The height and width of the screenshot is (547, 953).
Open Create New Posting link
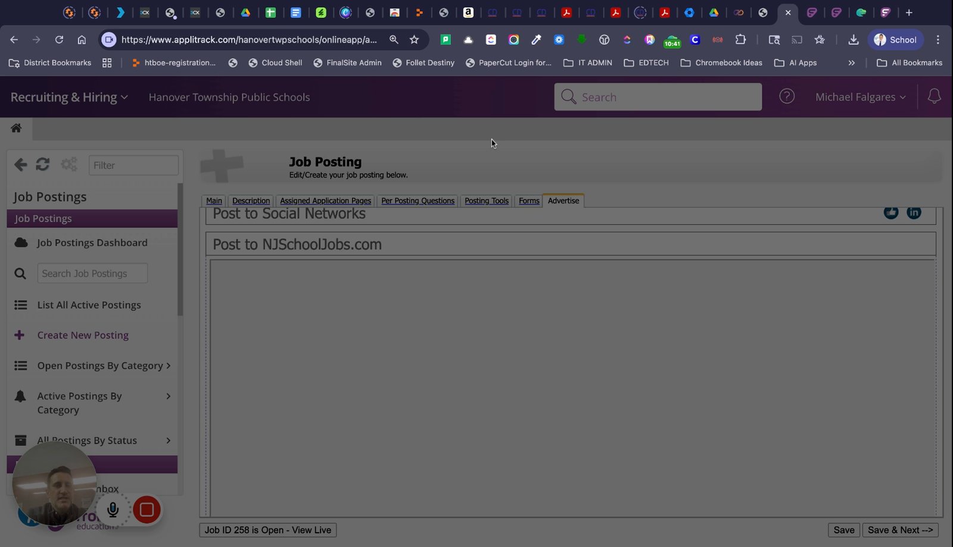click(83, 335)
